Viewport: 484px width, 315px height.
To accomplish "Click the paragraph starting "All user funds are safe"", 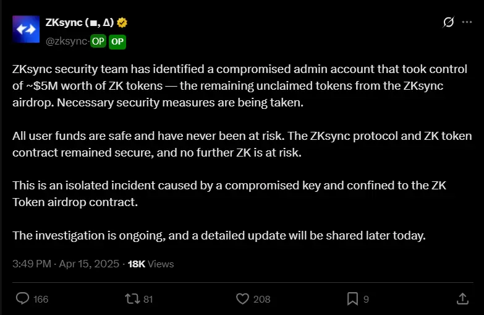I will (242, 144).
